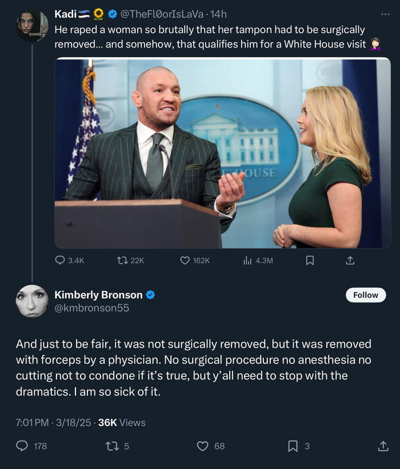The image size is (400, 469).
Task: Open replies on Kadi's quoted tweet
Action: point(61,260)
